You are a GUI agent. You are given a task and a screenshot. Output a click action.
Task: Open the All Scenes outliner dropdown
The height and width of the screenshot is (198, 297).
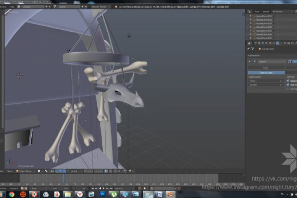(282, 12)
